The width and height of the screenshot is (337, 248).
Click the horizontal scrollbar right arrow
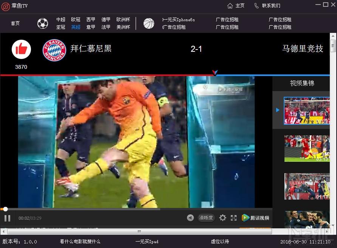coord(327,232)
